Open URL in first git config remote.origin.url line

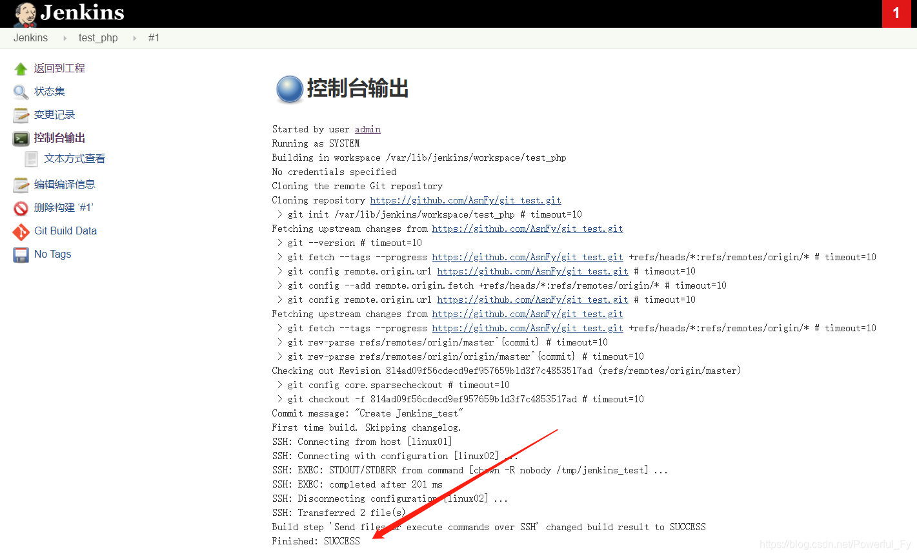(533, 271)
